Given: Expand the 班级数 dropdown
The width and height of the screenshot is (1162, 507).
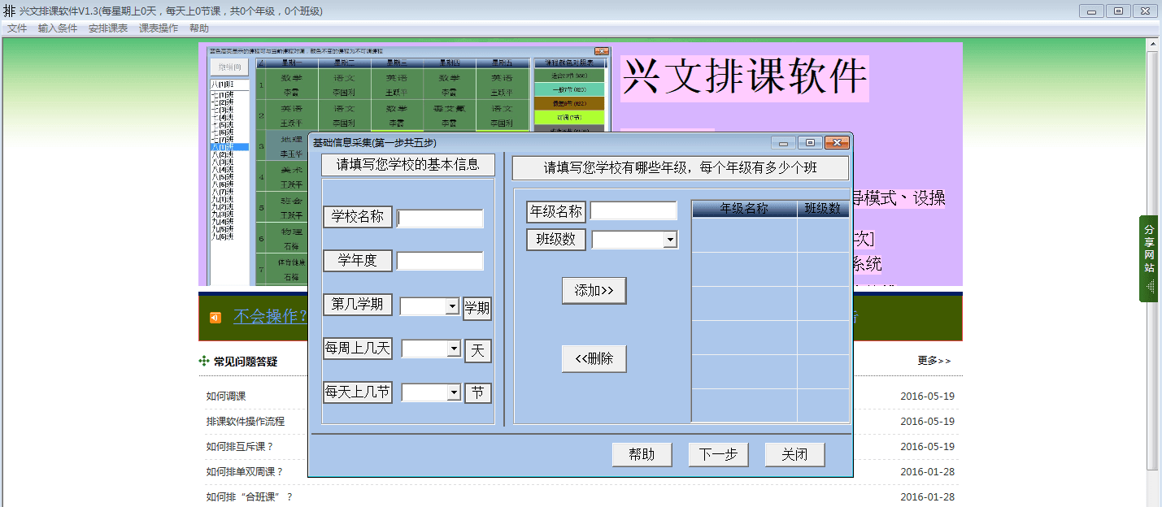Looking at the screenshot, I should coord(670,240).
